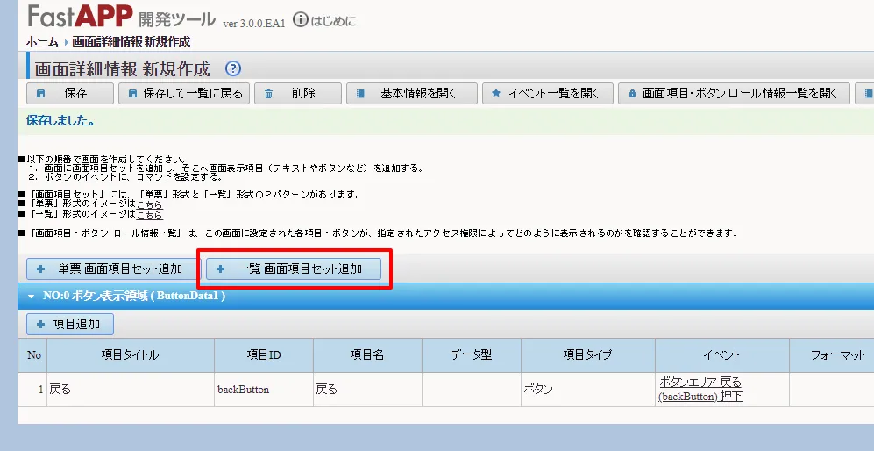This screenshot has width=874, height=451.
Task: Click the cut-off button after ロール情報一覧
Action: (864, 94)
